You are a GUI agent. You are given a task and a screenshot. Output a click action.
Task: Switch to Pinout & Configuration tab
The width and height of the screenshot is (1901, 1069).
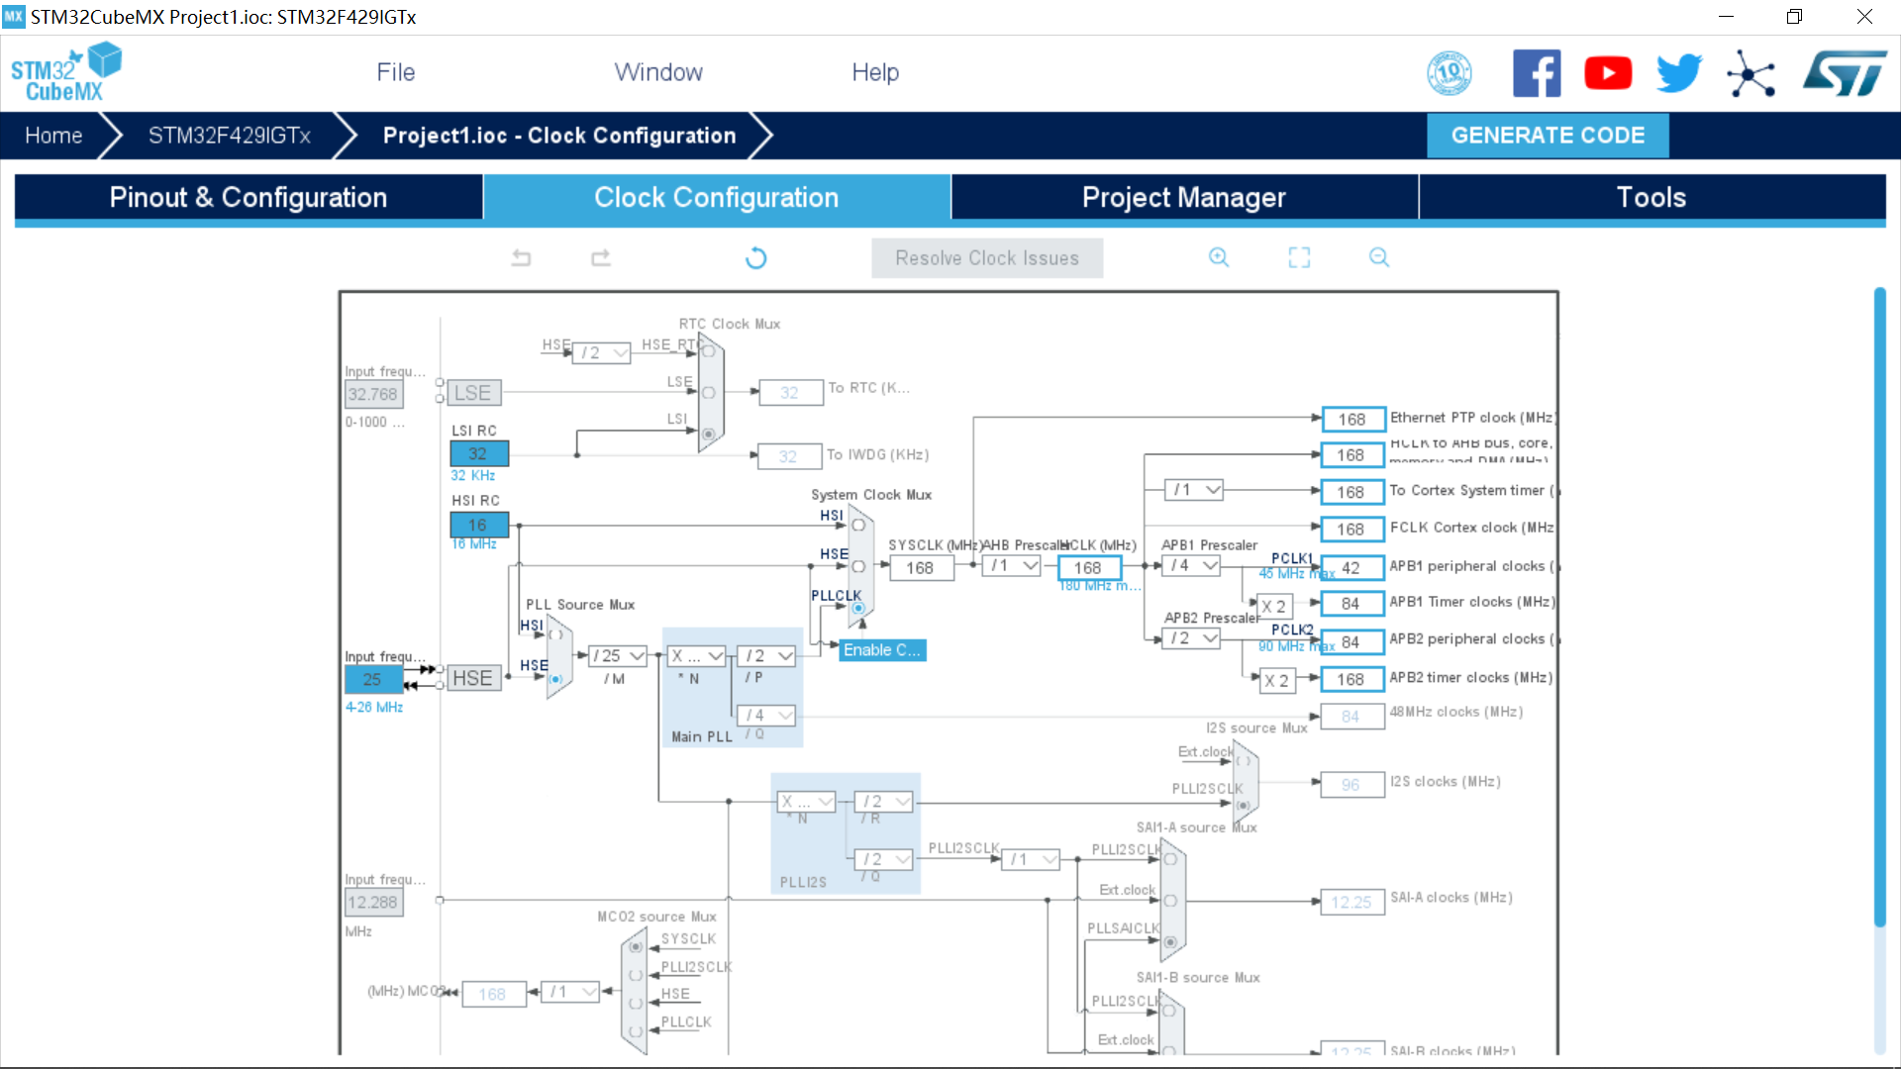coord(249,197)
